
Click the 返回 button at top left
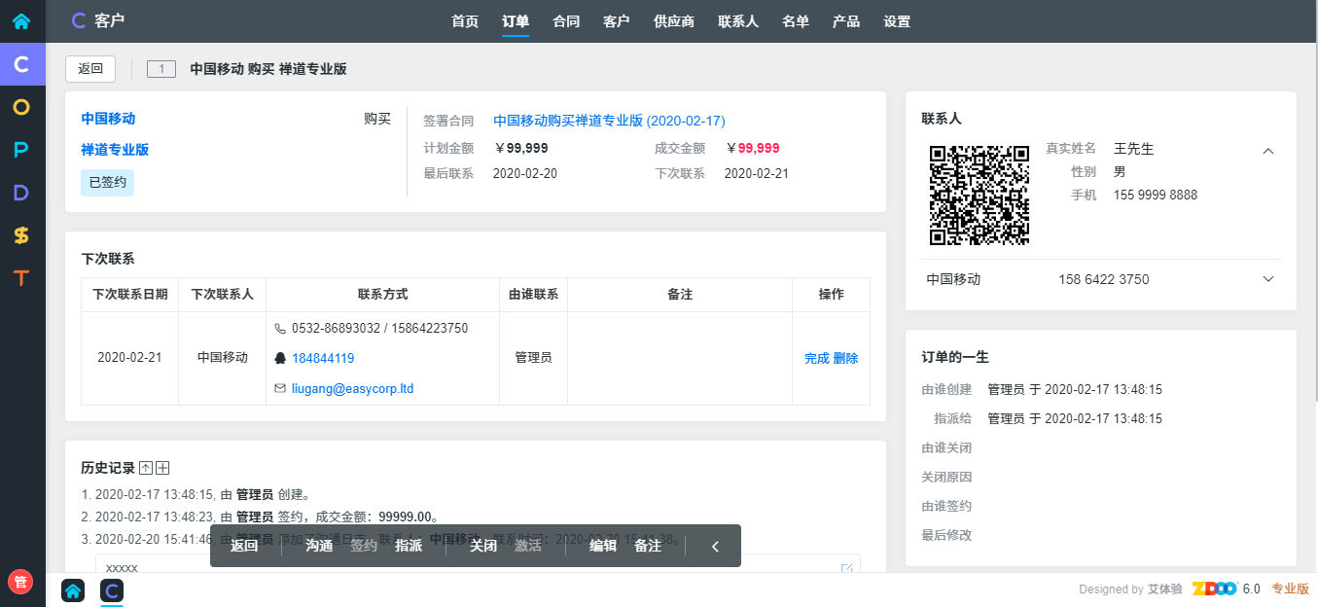[x=90, y=69]
